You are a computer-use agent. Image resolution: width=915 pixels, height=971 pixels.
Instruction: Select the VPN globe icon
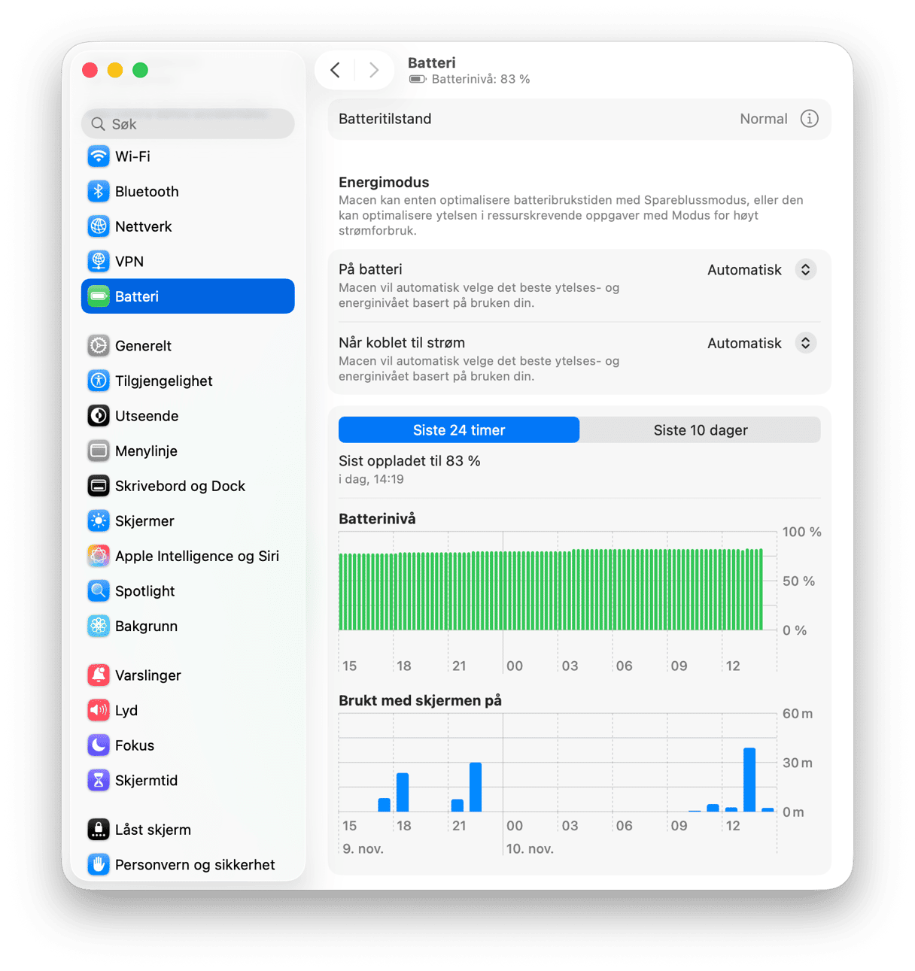pos(99,262)
